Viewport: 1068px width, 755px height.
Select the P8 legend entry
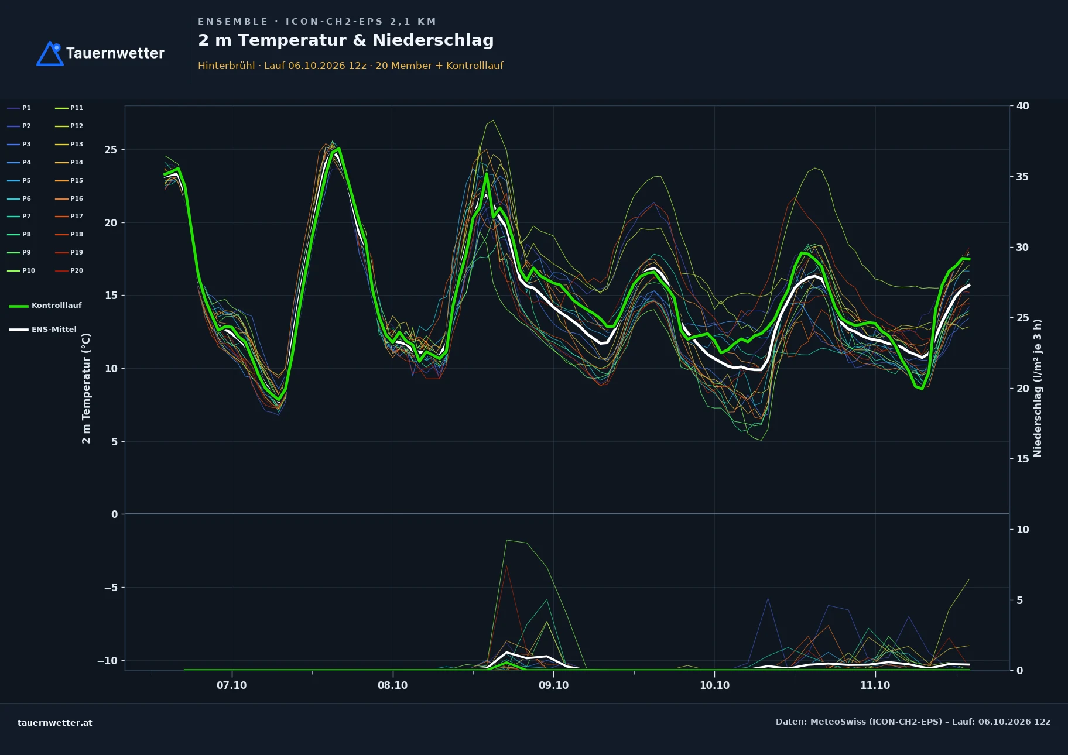19,234
